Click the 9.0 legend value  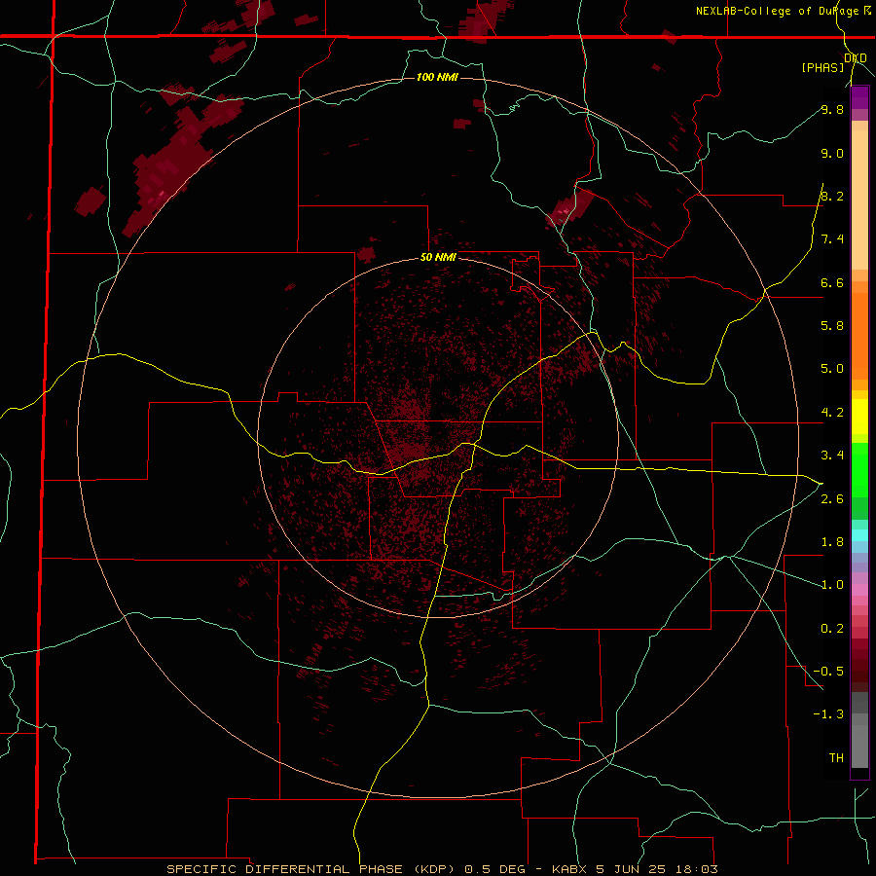[x=832, y=153]
